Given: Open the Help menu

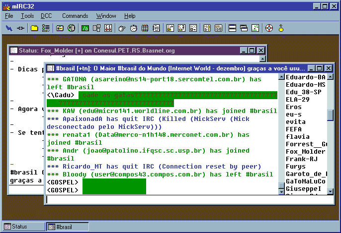Looking at the screenshot, I should (130, 16).
